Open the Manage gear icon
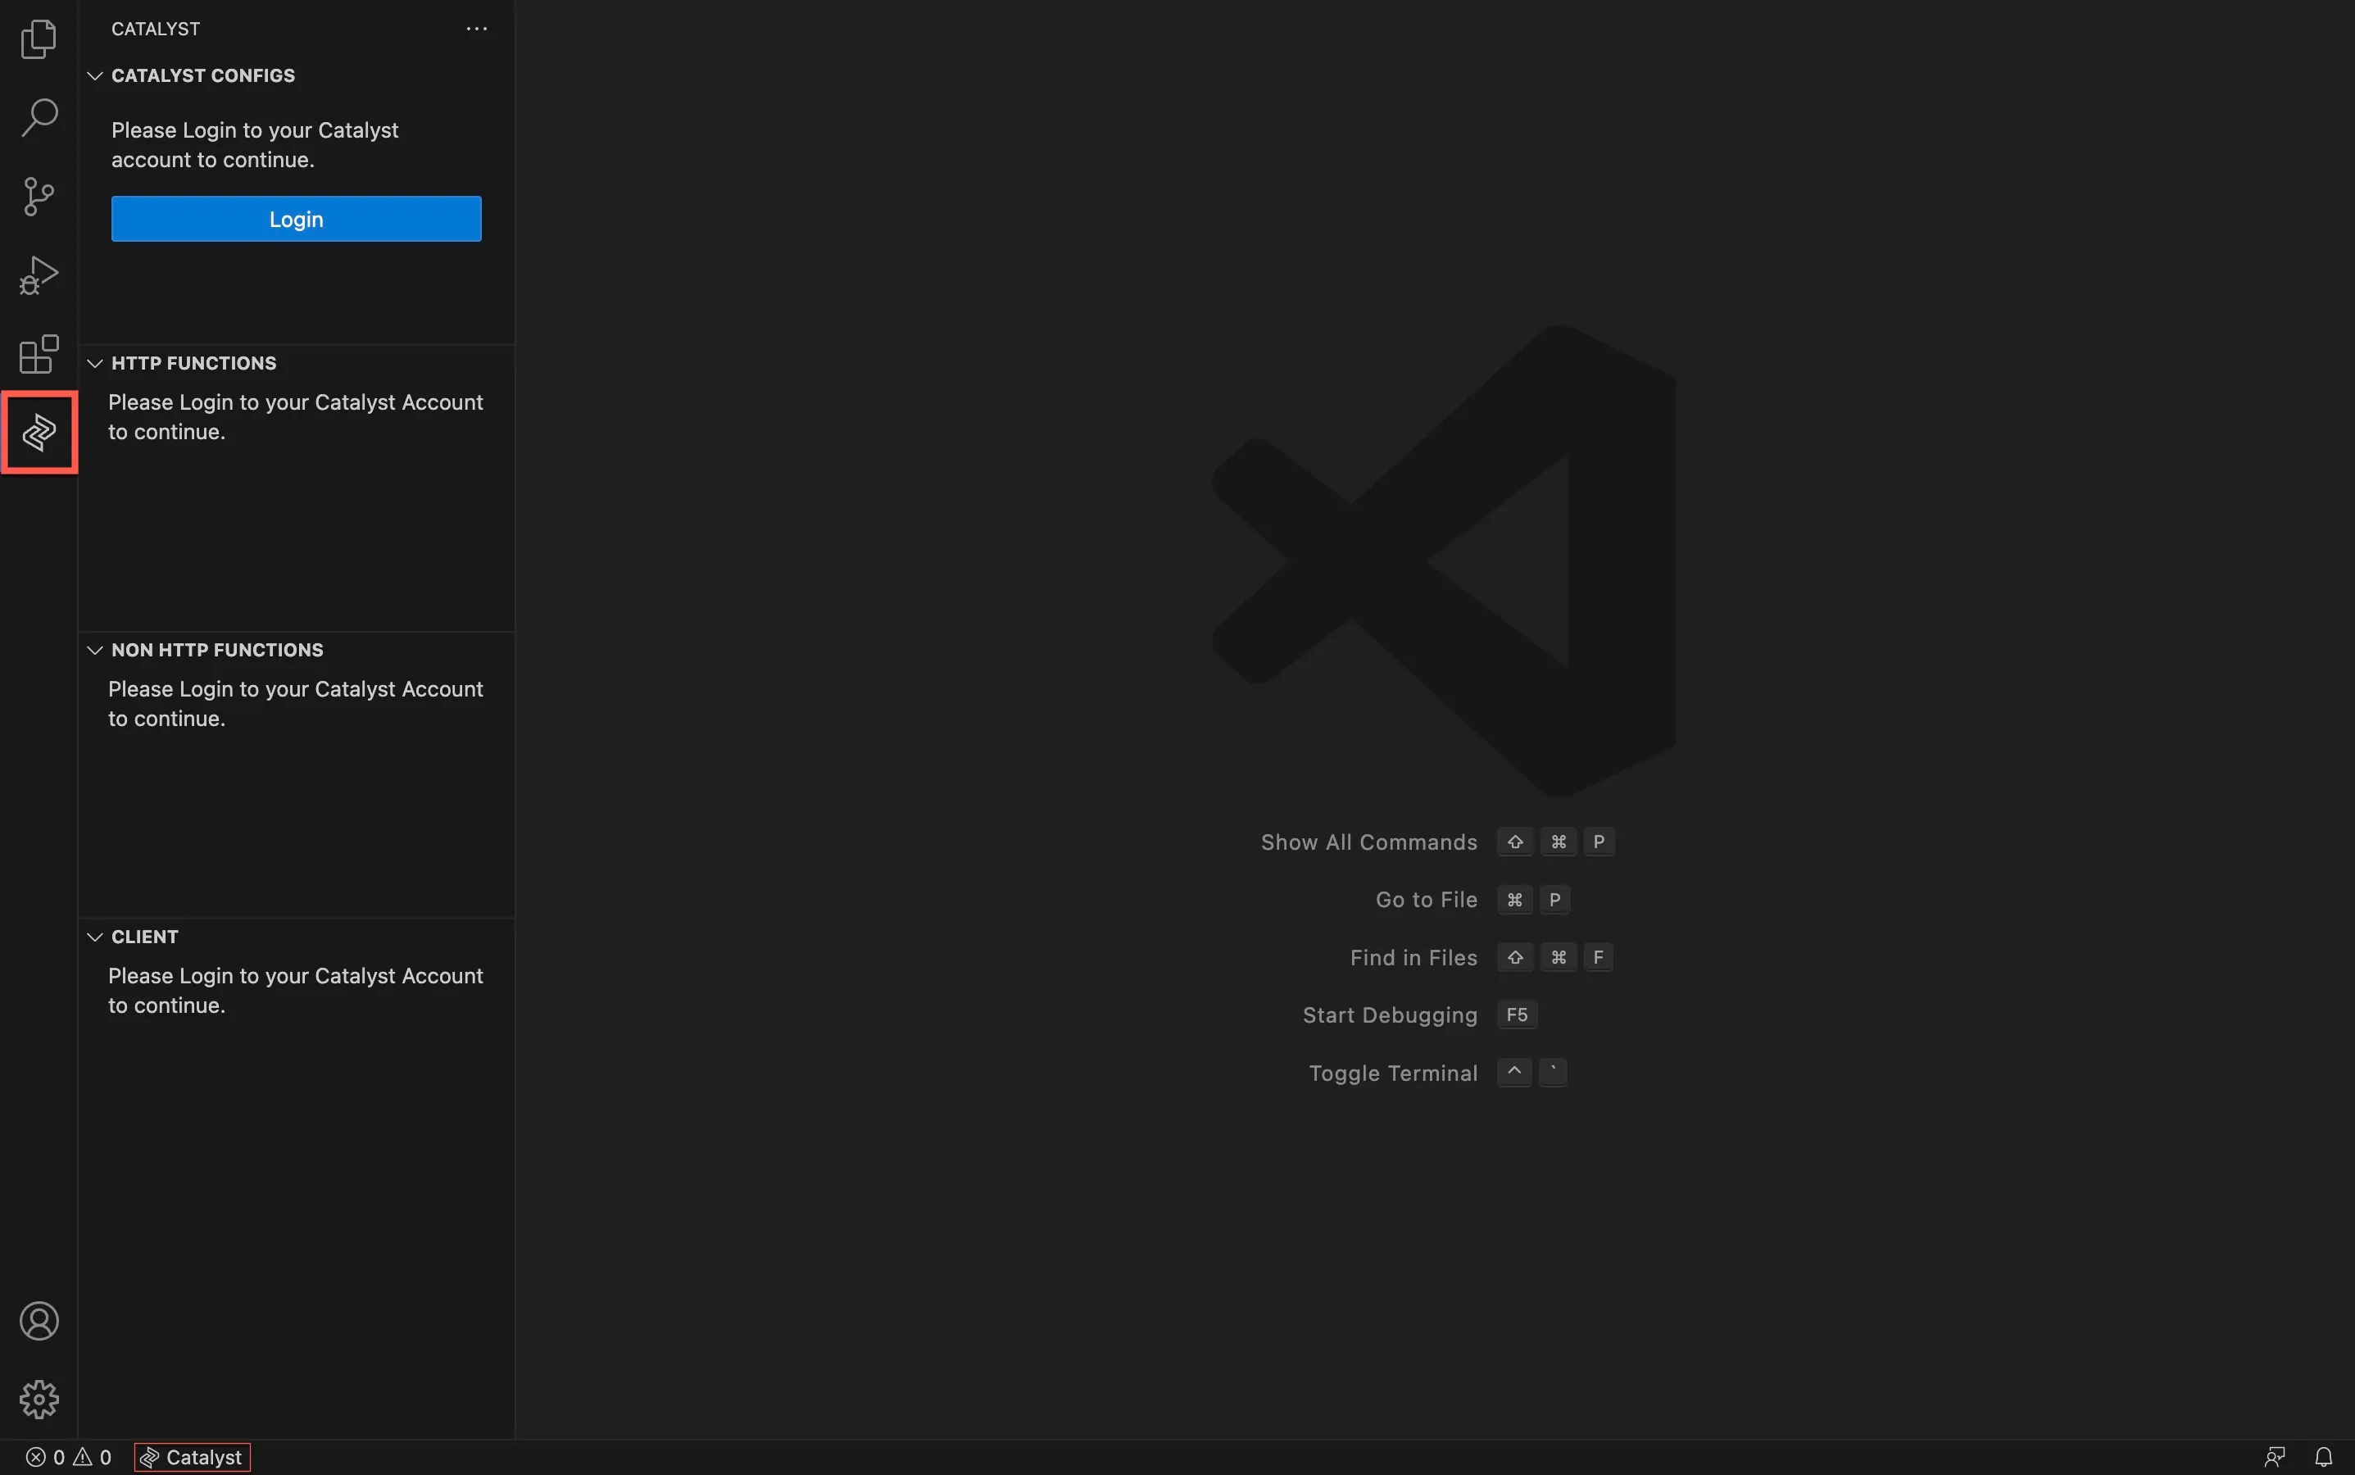 (x=39, y=1399)
